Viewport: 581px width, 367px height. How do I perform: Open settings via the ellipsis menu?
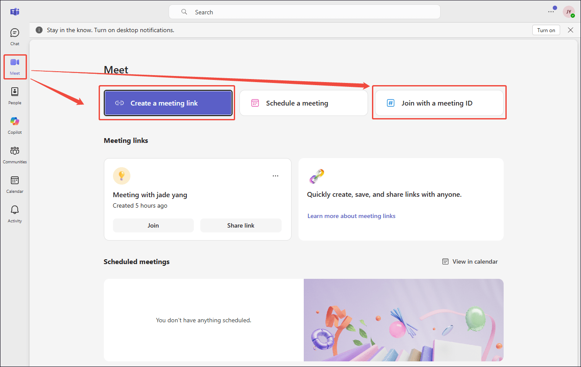(x=551, y=12)
